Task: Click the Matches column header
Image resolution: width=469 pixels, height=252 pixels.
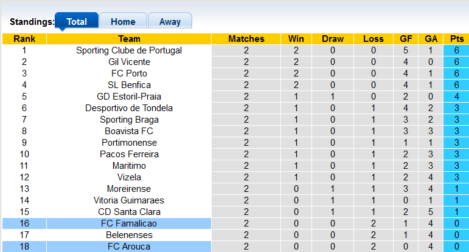Action: pos(246,39)
